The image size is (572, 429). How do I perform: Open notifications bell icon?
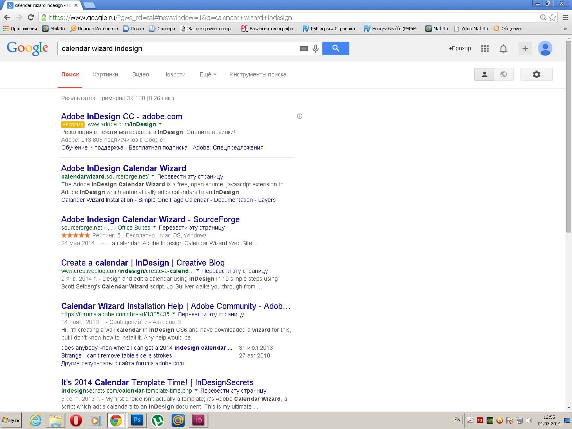click(503, 49)
